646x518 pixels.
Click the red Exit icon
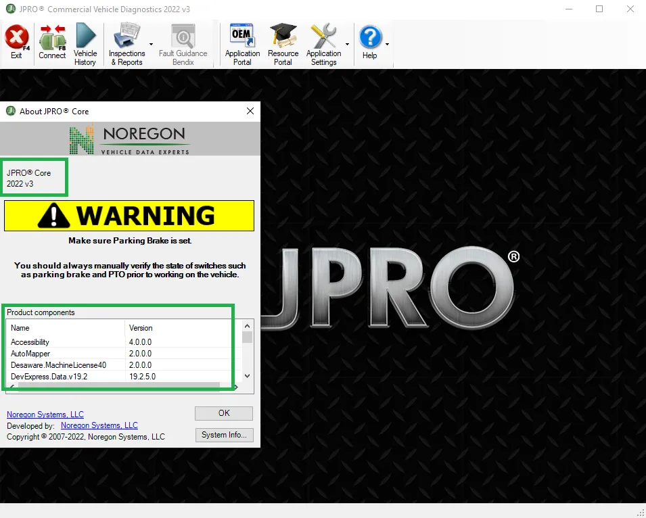point(16,37)
